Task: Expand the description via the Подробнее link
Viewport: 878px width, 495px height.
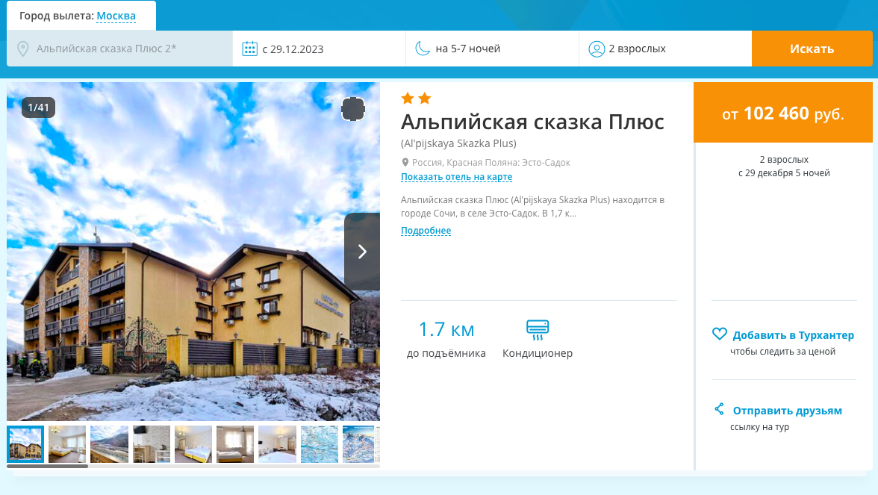Action: pyautogui.click(x=426, y=231)
